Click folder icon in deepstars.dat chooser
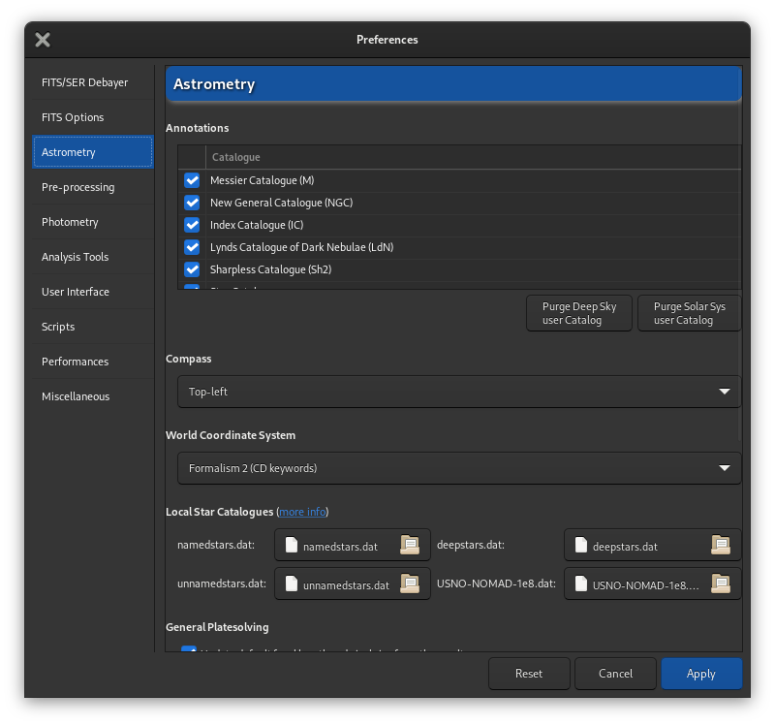The height and width of the screenshot is (725, 775). 720,545
